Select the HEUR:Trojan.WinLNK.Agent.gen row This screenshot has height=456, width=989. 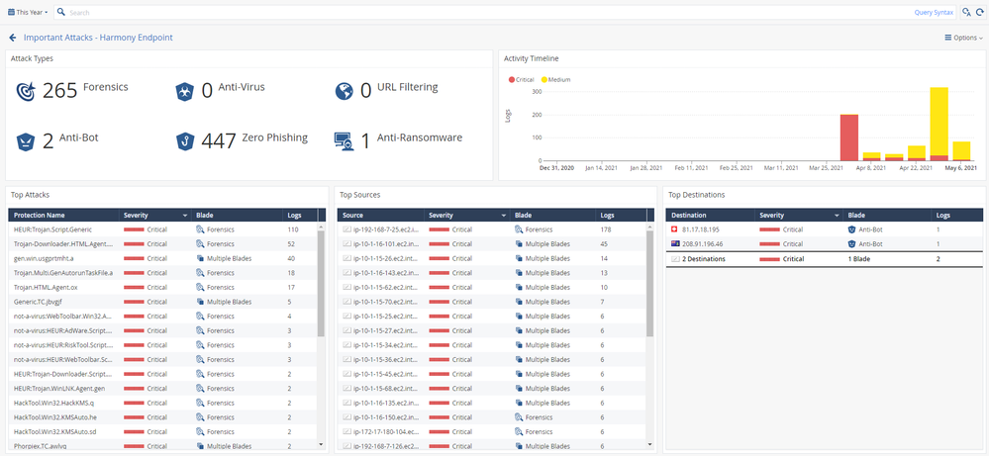click(163, 389)
